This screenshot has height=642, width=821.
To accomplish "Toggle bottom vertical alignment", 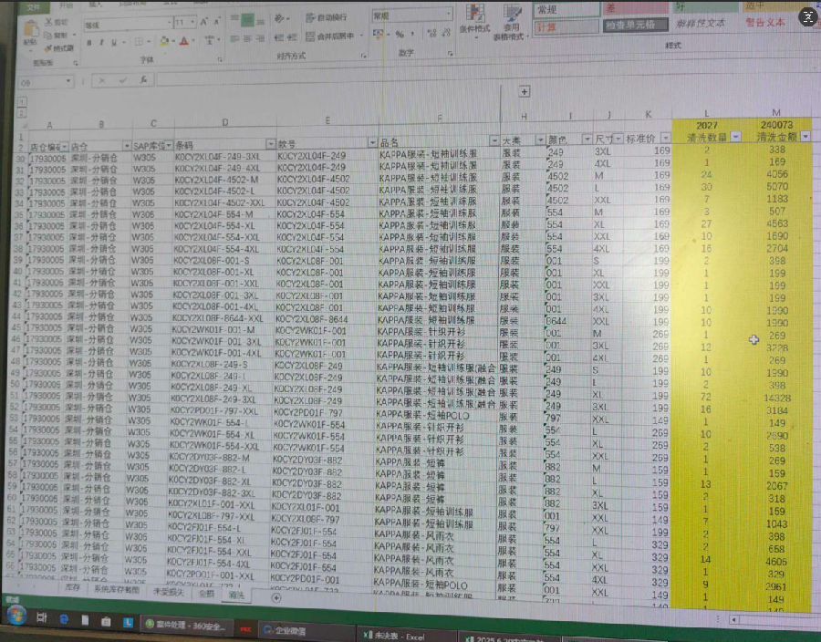I will (x=260, y=20).
